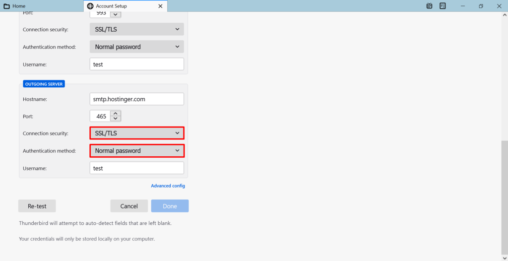The image size is (508, 261).
Task: Expand incoming Authentication method dropdown
Action: 137,47
